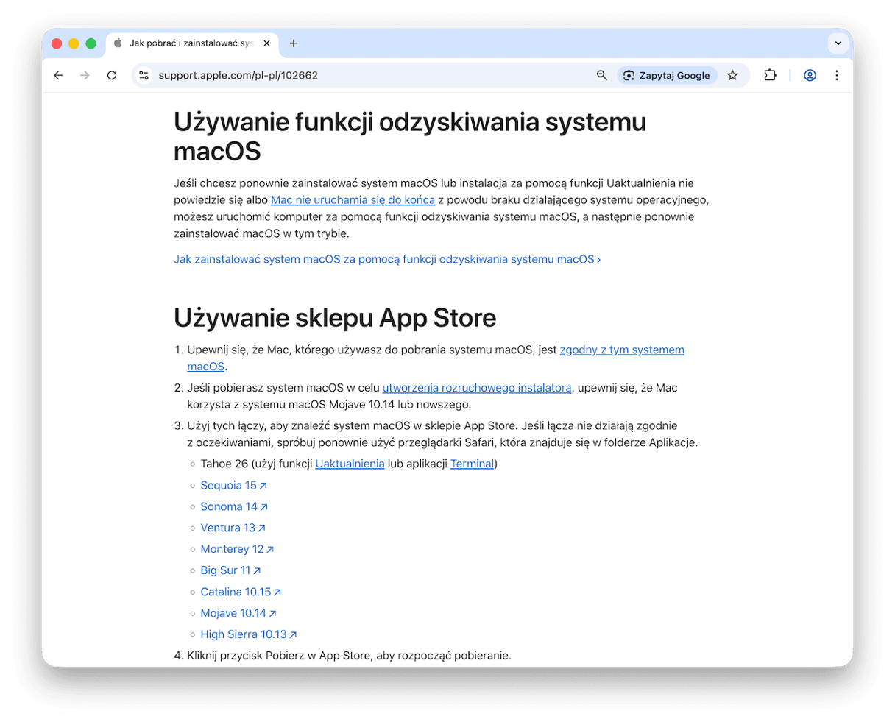Open the Chrome profile avatar
This screenshot has height=722, width=895.
click(810, 75)
